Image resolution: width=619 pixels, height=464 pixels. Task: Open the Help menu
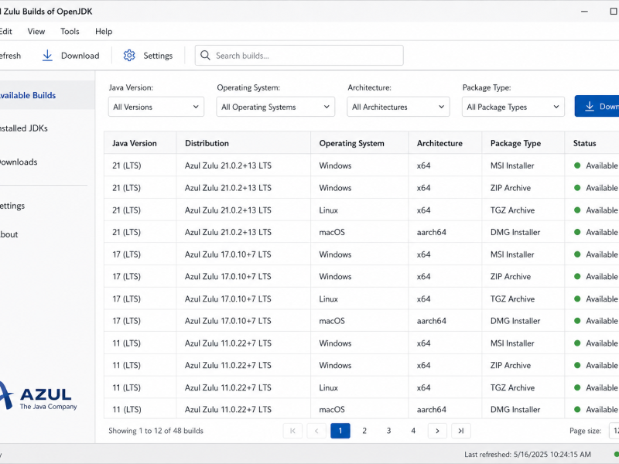point(104,32)
